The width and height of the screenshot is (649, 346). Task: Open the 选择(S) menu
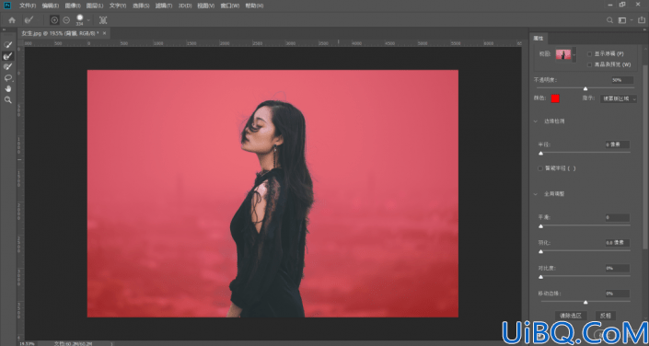(x=141, y=6)
